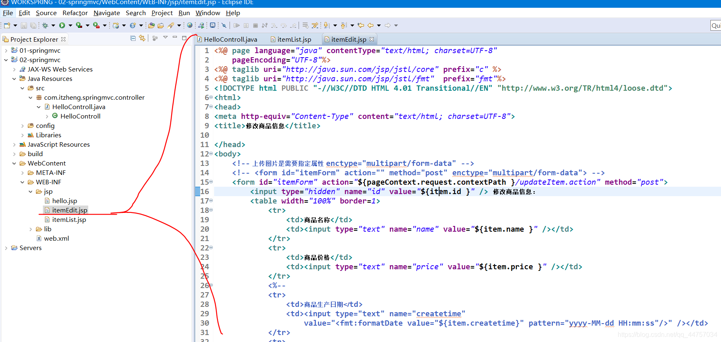The width and height of the screenshot is (721, 342).
Task: Collapse the Java Resources node
Action: point(14,79)
